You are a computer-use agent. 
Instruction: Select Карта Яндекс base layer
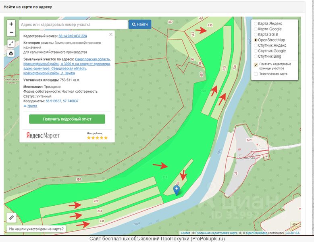tap(256, 24)
